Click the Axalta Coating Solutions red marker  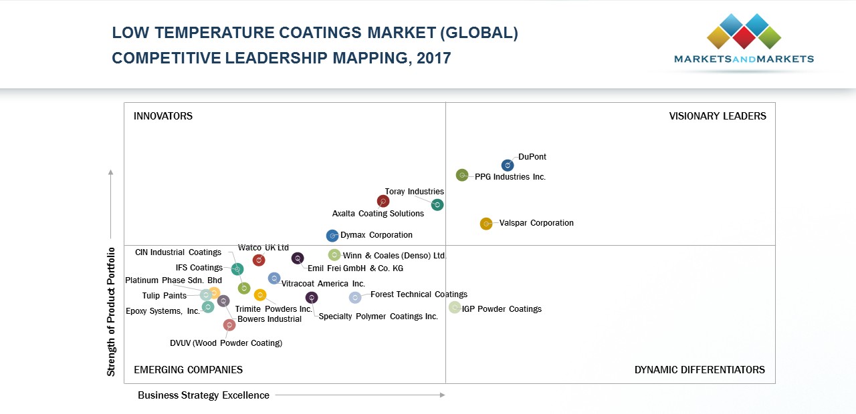[x=383, y=201]
